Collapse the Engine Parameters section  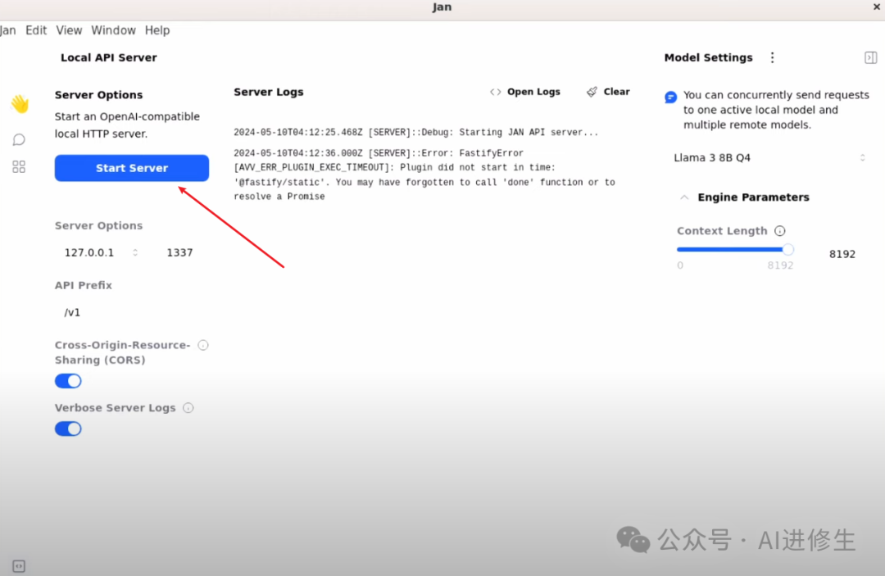coord(684,197)
